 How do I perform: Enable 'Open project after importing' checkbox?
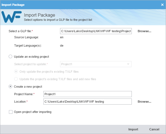pos(11,112)
